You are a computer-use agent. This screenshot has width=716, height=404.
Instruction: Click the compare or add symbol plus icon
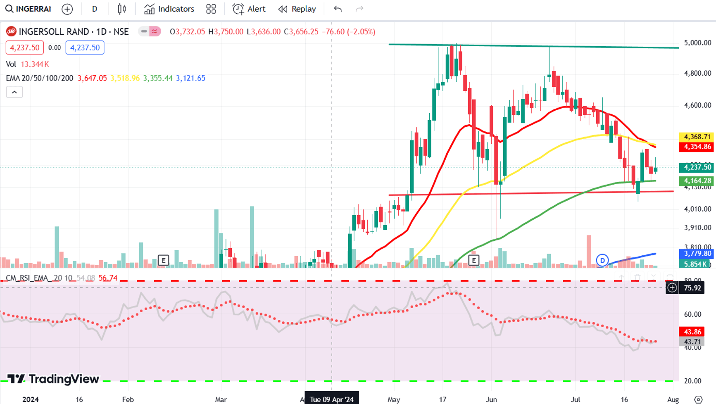coord(67,9)
